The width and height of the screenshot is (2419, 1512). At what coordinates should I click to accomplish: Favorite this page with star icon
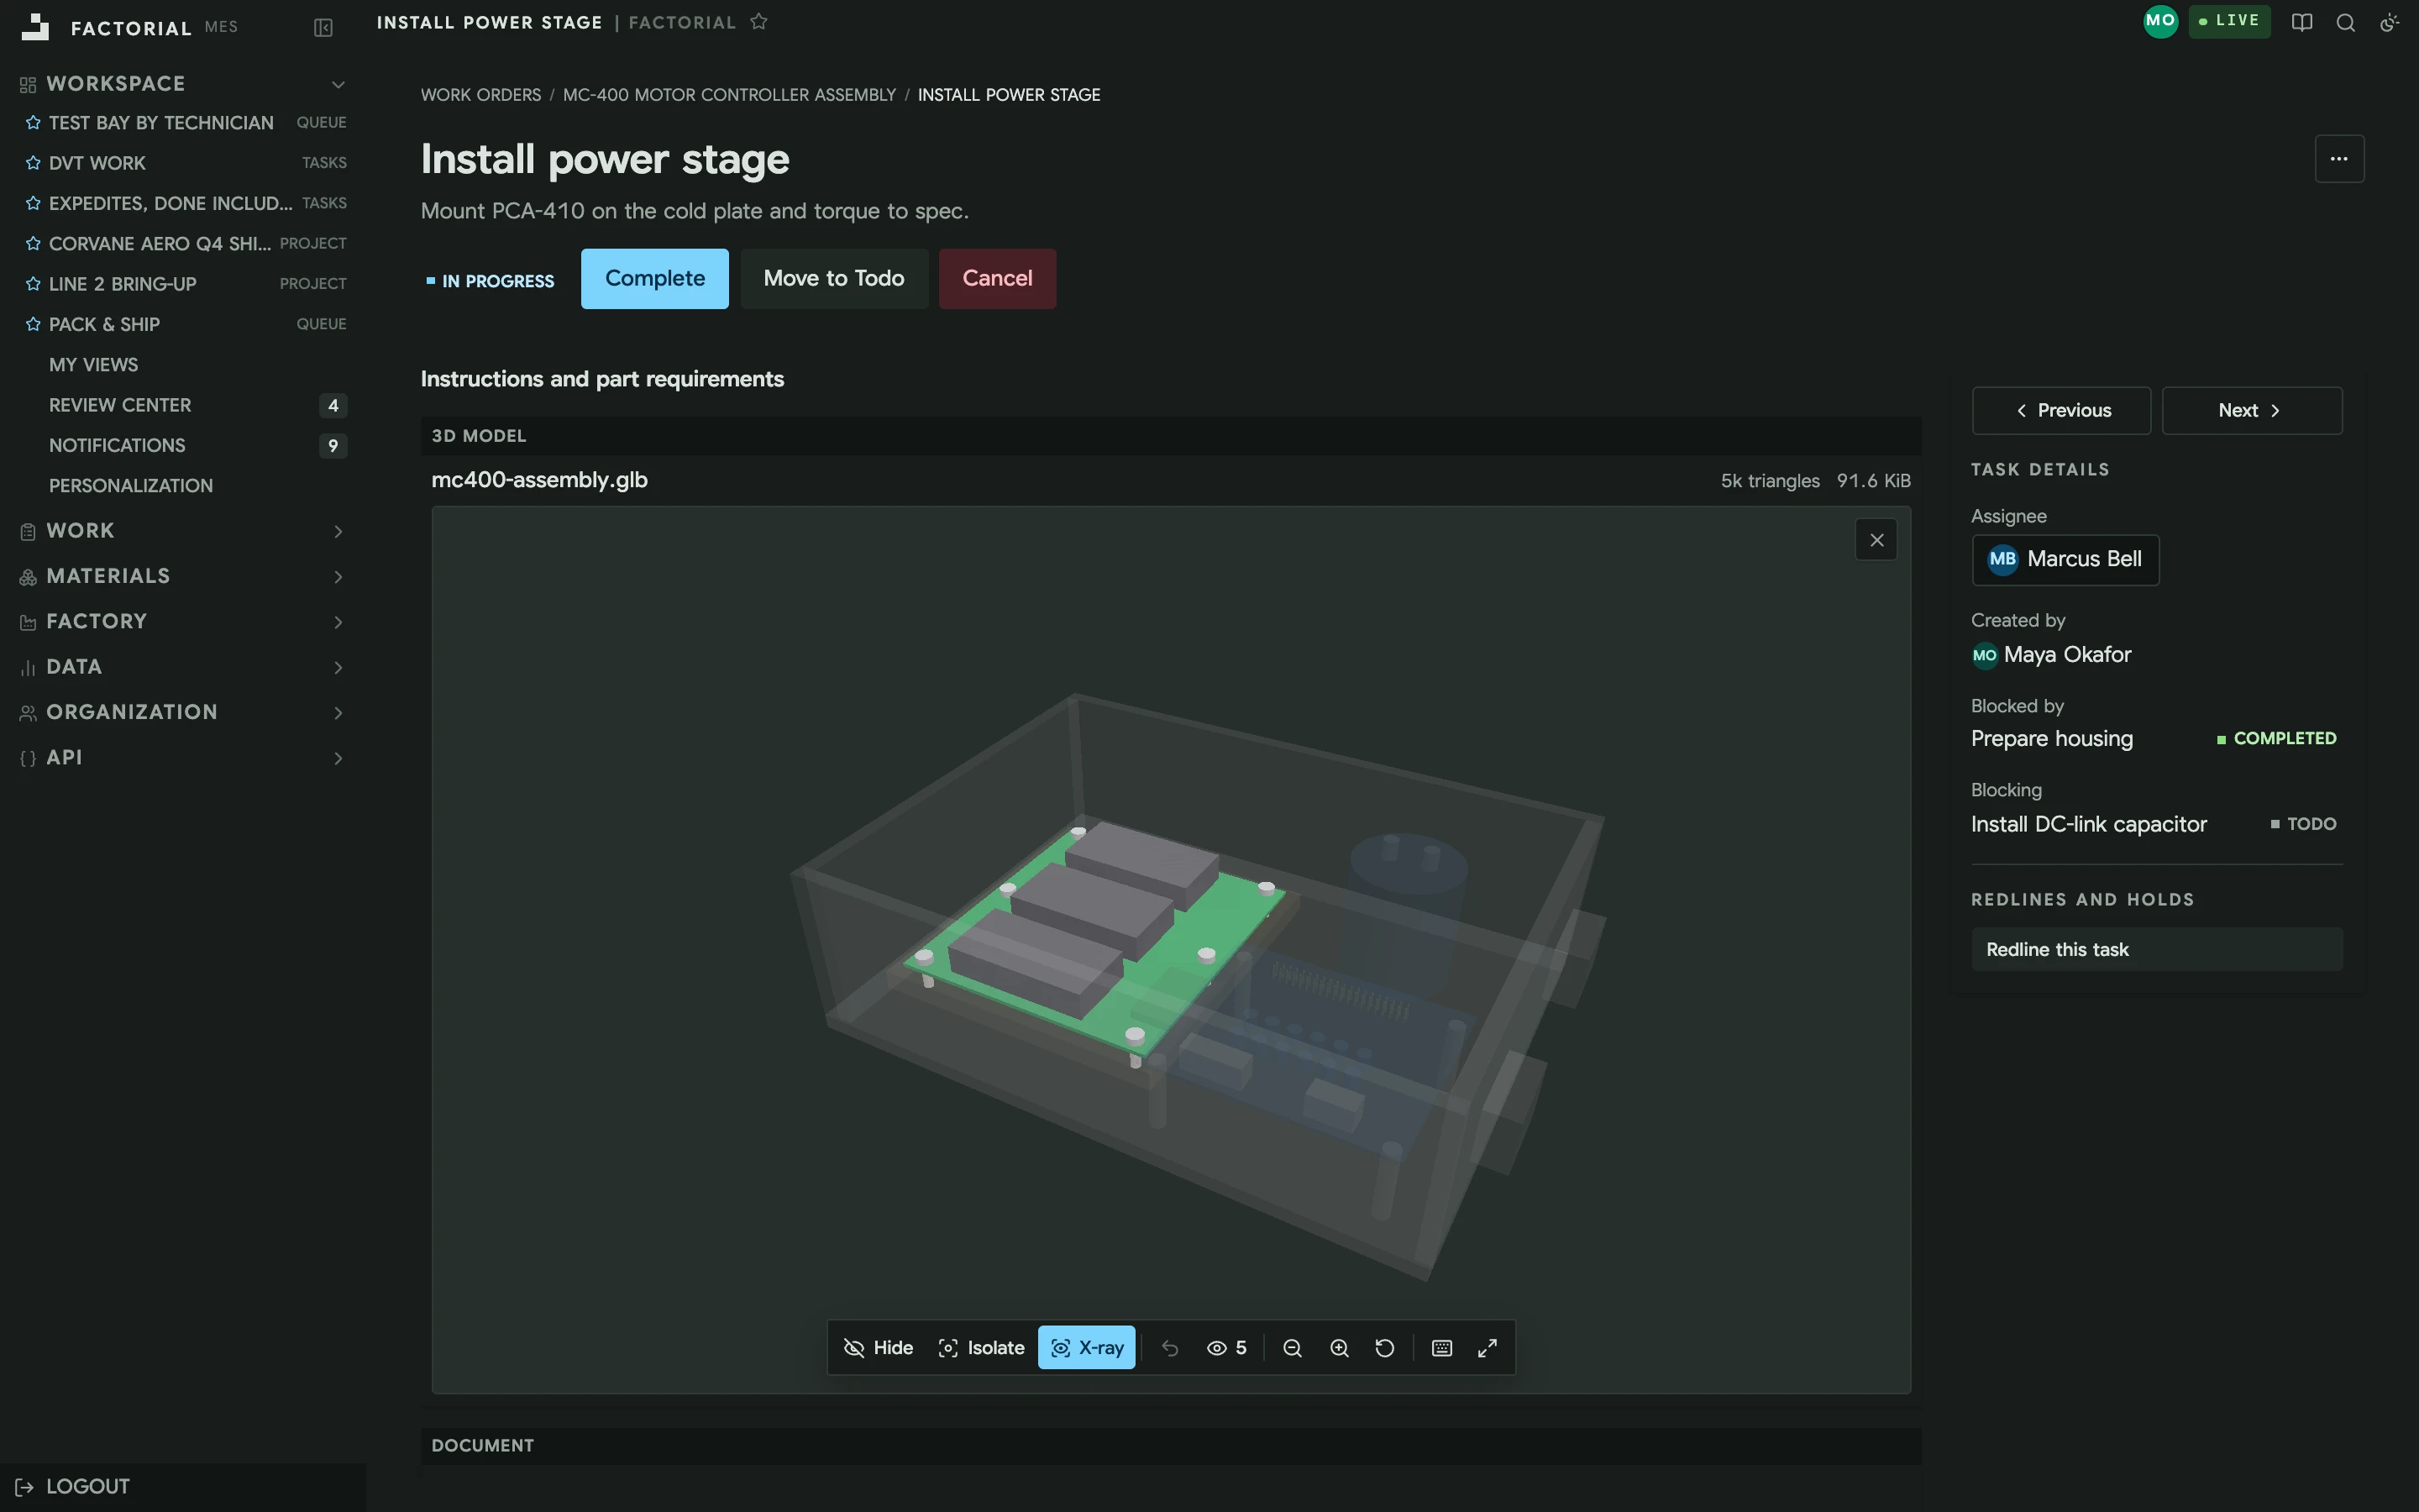click(758, 22)
